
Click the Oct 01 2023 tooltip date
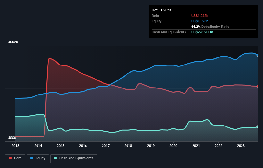pos(161,10)
